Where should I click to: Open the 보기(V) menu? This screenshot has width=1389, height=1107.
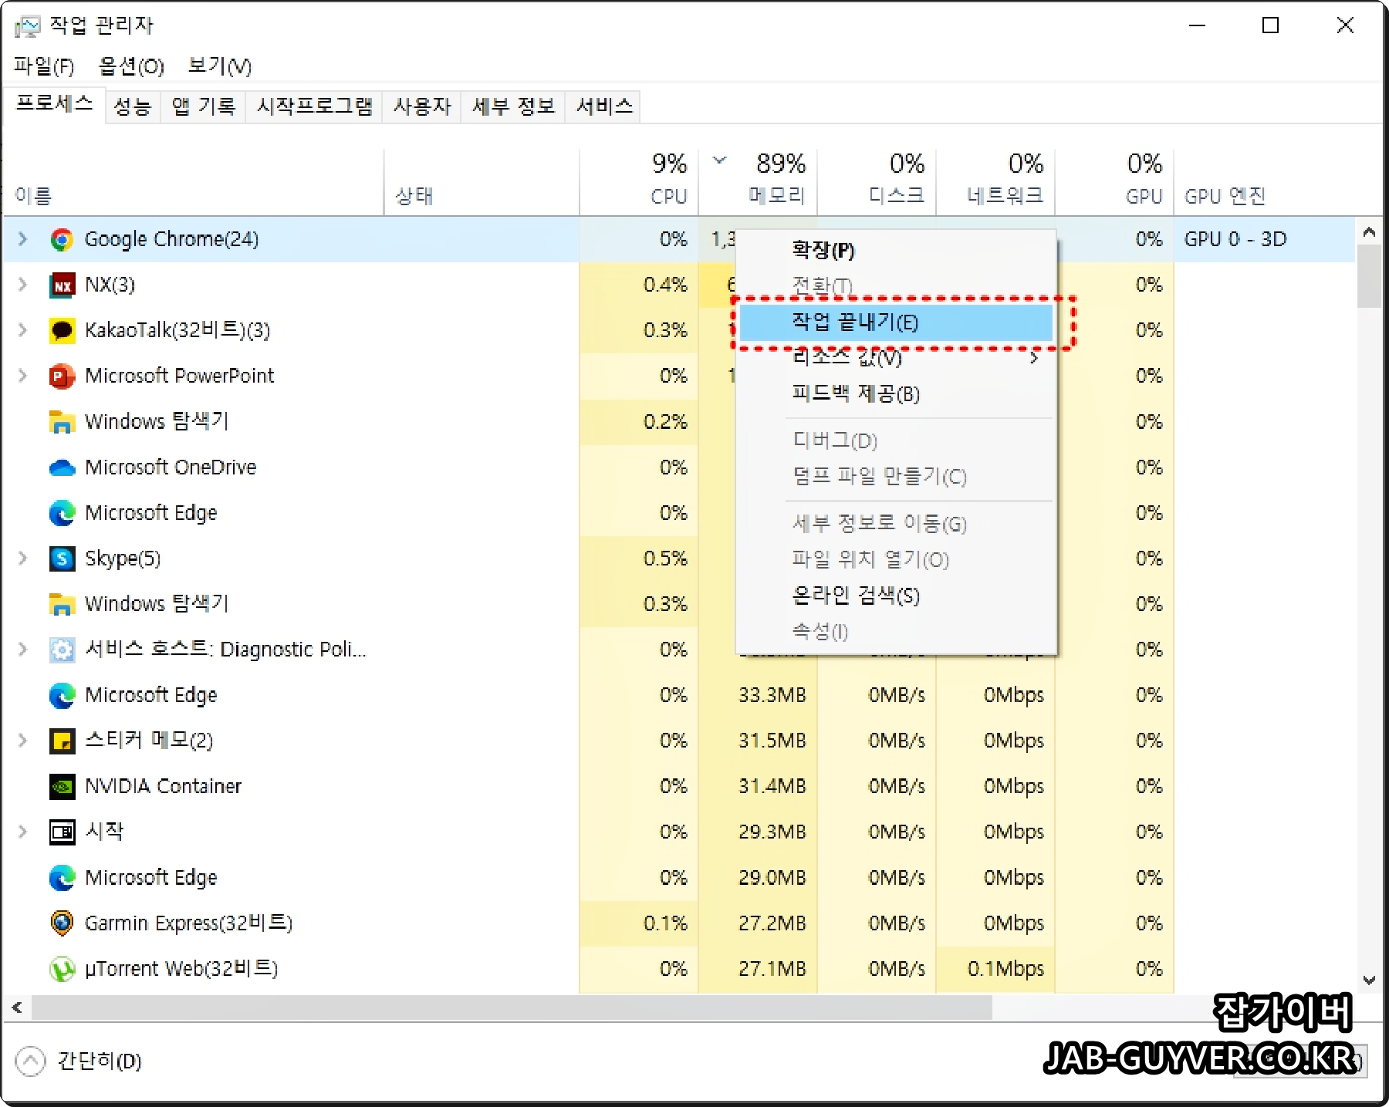(220, 66)
